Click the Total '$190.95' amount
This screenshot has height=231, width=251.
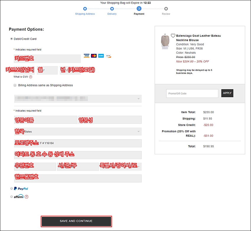[x=208, y=146]
